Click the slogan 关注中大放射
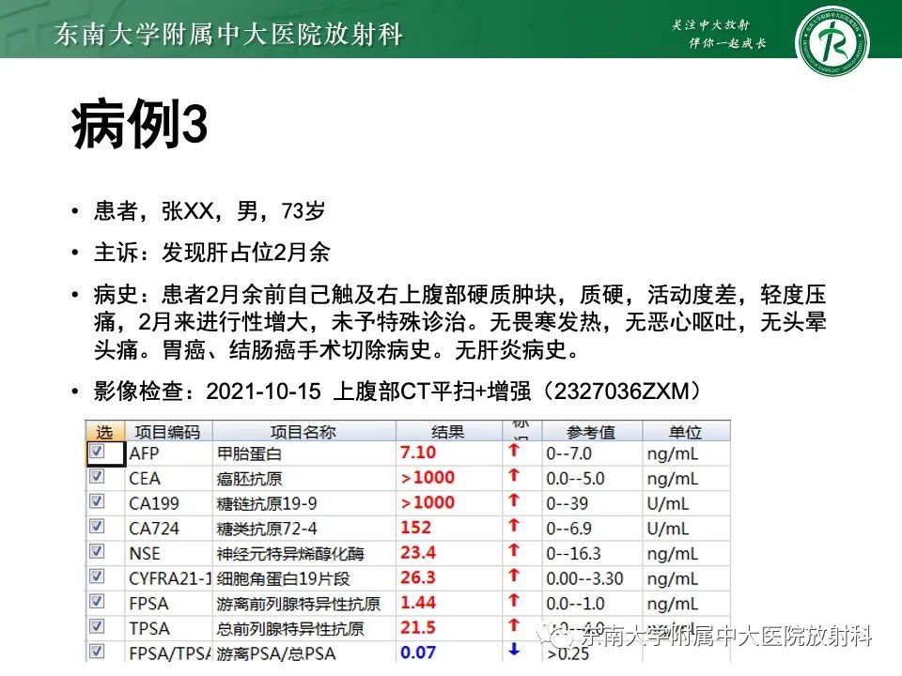902x676 pixels. tap(711, 24)
